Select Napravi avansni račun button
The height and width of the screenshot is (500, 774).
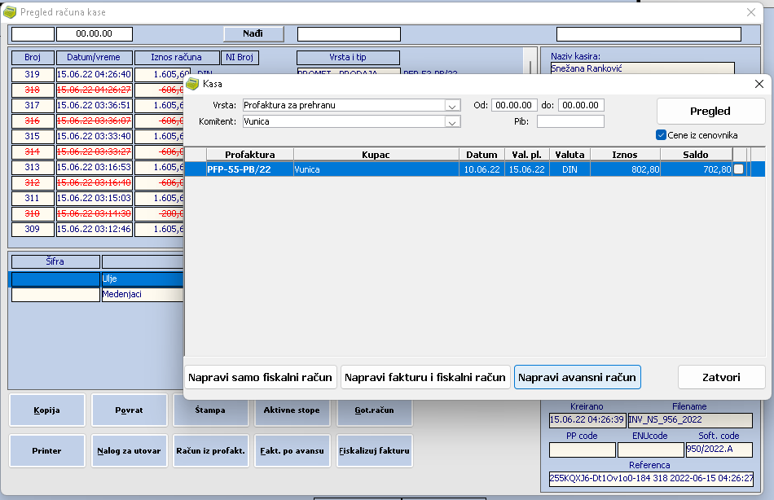pyautogui.click(x=577, y=377)
